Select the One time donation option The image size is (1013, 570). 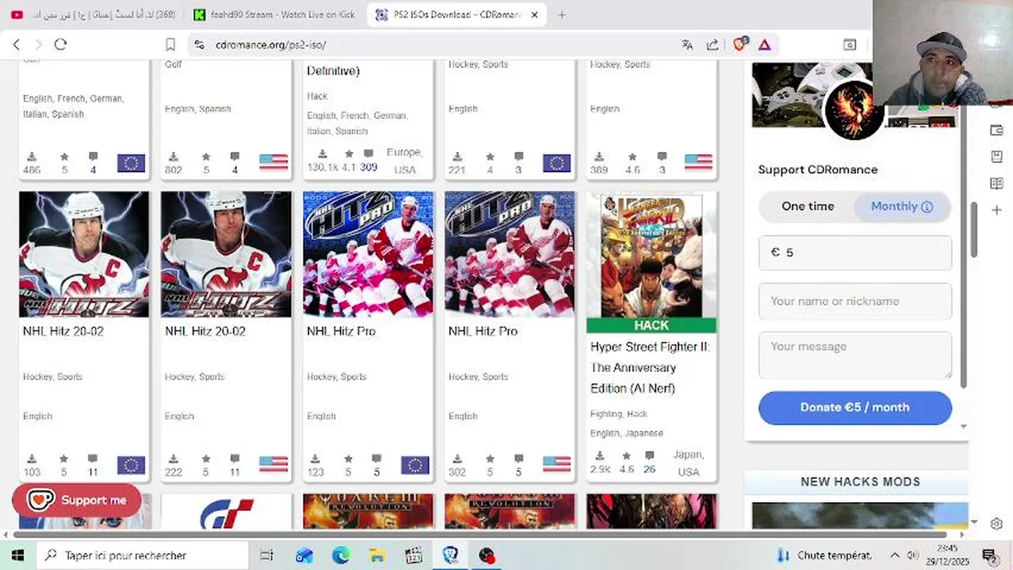[807, 207]
